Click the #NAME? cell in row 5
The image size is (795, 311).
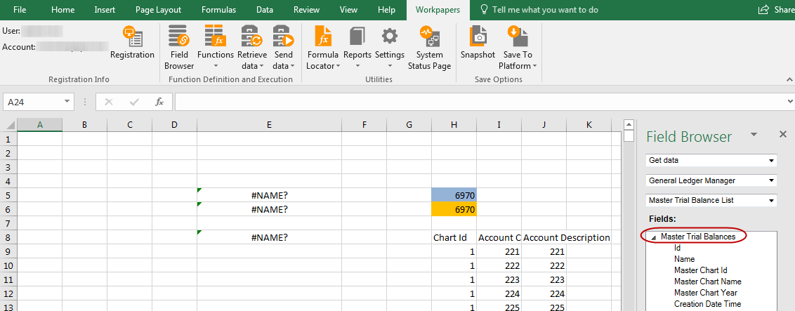tap(269, 195)
